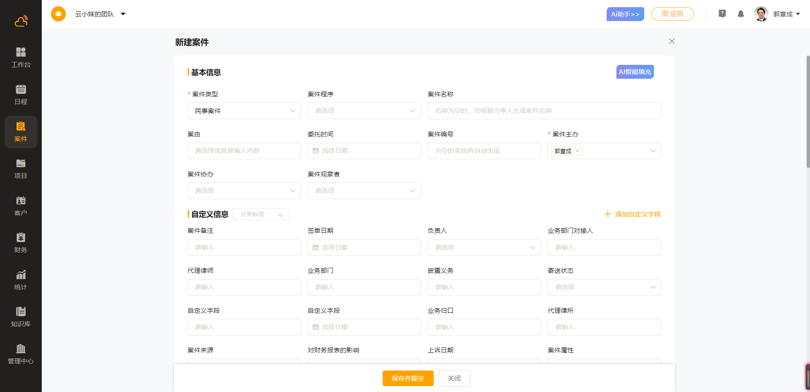810x392 pixels.
Task: Click 添加自定义字段 link
Action: pyautogui.click(x=632, y=214)
